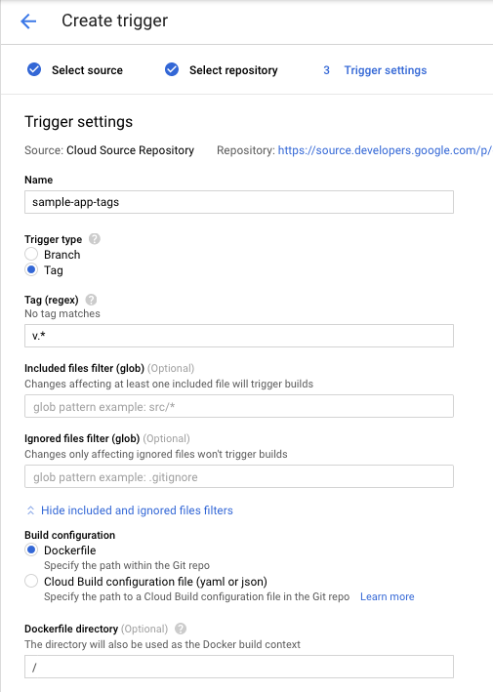Click the back arrow icon
The height and width of the screenshot is (692, 493).
(28, 20)
